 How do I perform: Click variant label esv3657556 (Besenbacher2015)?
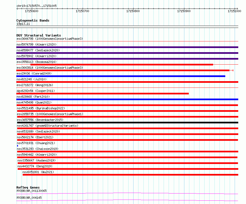coord(40,120)
